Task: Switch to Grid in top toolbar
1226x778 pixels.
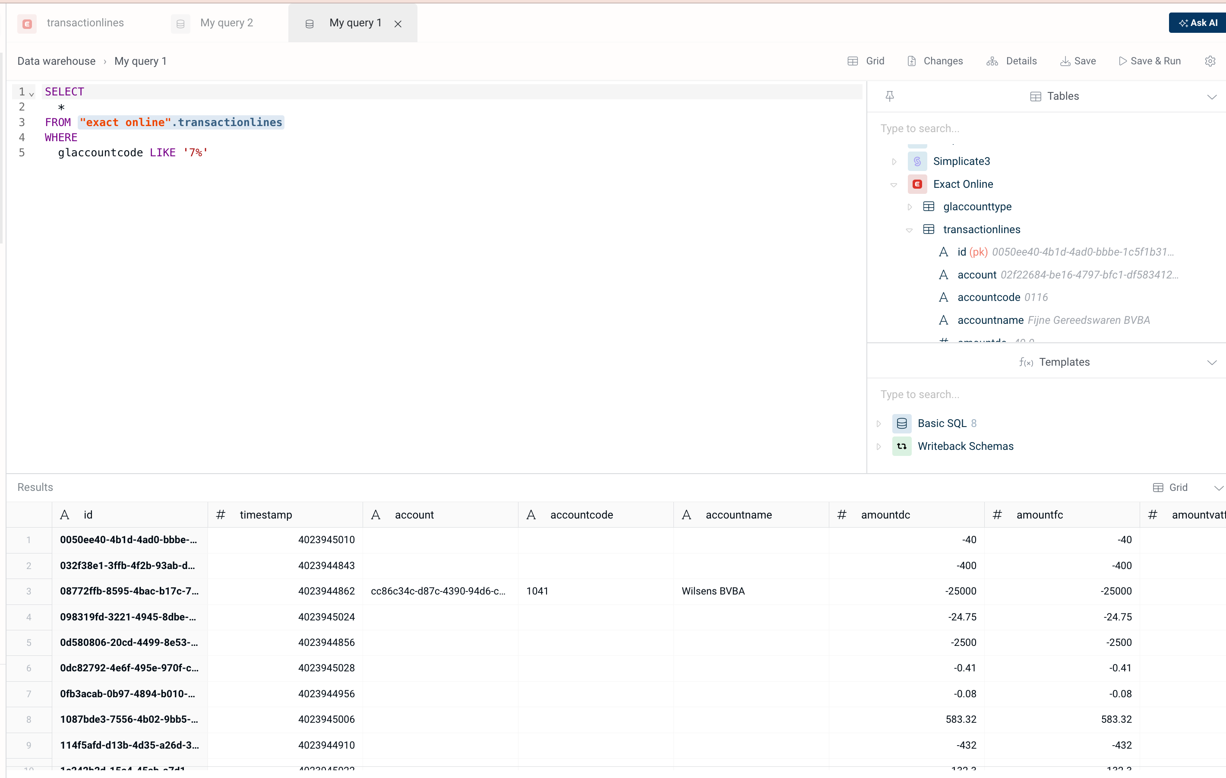Action: [x=866, y=61]
